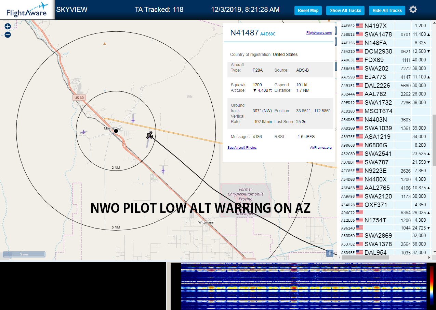Select the row with hex code A96C72
Viewport: 436px width, 310px height.
pyautogui.click(x=385, y=212)
